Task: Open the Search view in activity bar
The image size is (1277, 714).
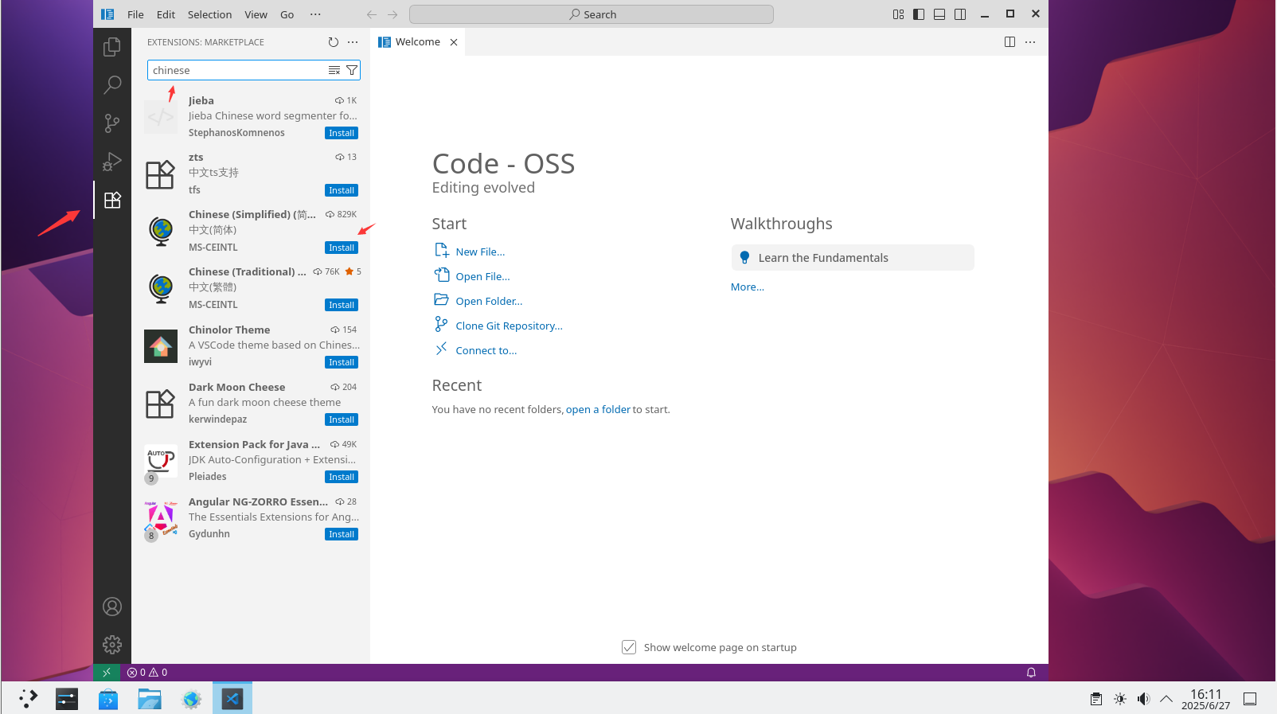Action: pos(112,84)
